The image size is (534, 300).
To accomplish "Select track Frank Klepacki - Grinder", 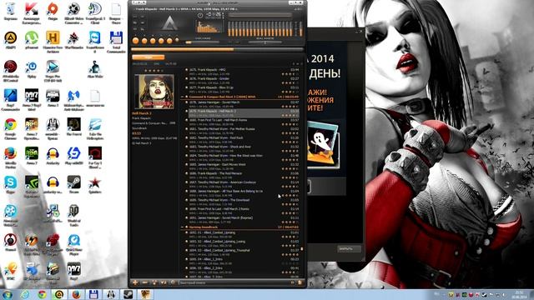I will [x=243, y=81].
